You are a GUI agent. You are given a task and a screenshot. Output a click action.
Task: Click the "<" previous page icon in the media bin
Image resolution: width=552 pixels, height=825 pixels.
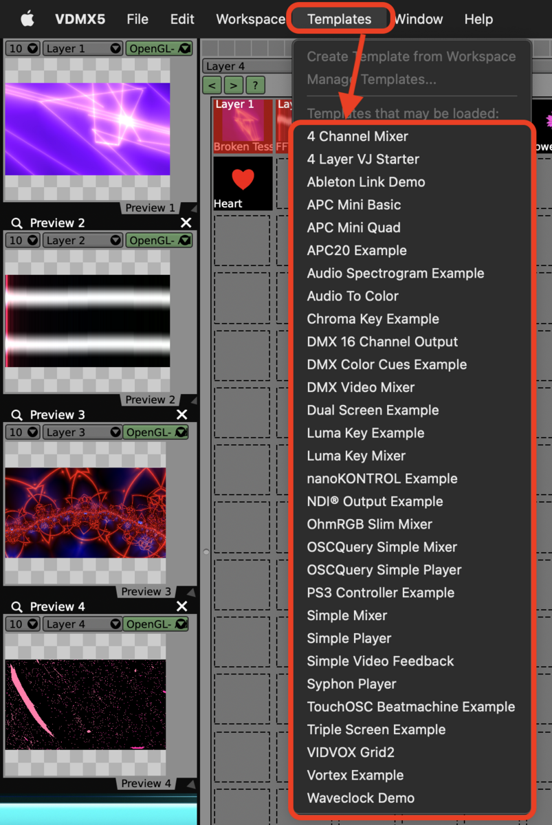[x=212, y=85]
